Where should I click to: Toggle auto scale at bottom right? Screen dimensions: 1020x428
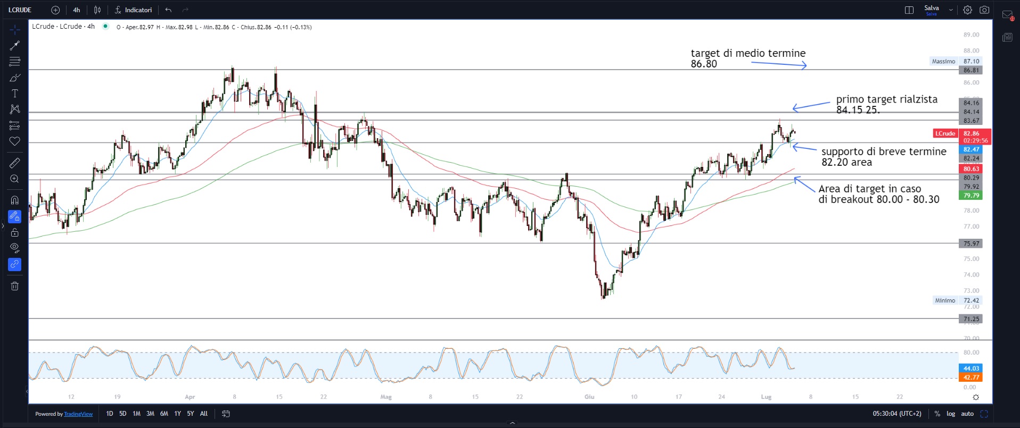(x=967, y=414)
